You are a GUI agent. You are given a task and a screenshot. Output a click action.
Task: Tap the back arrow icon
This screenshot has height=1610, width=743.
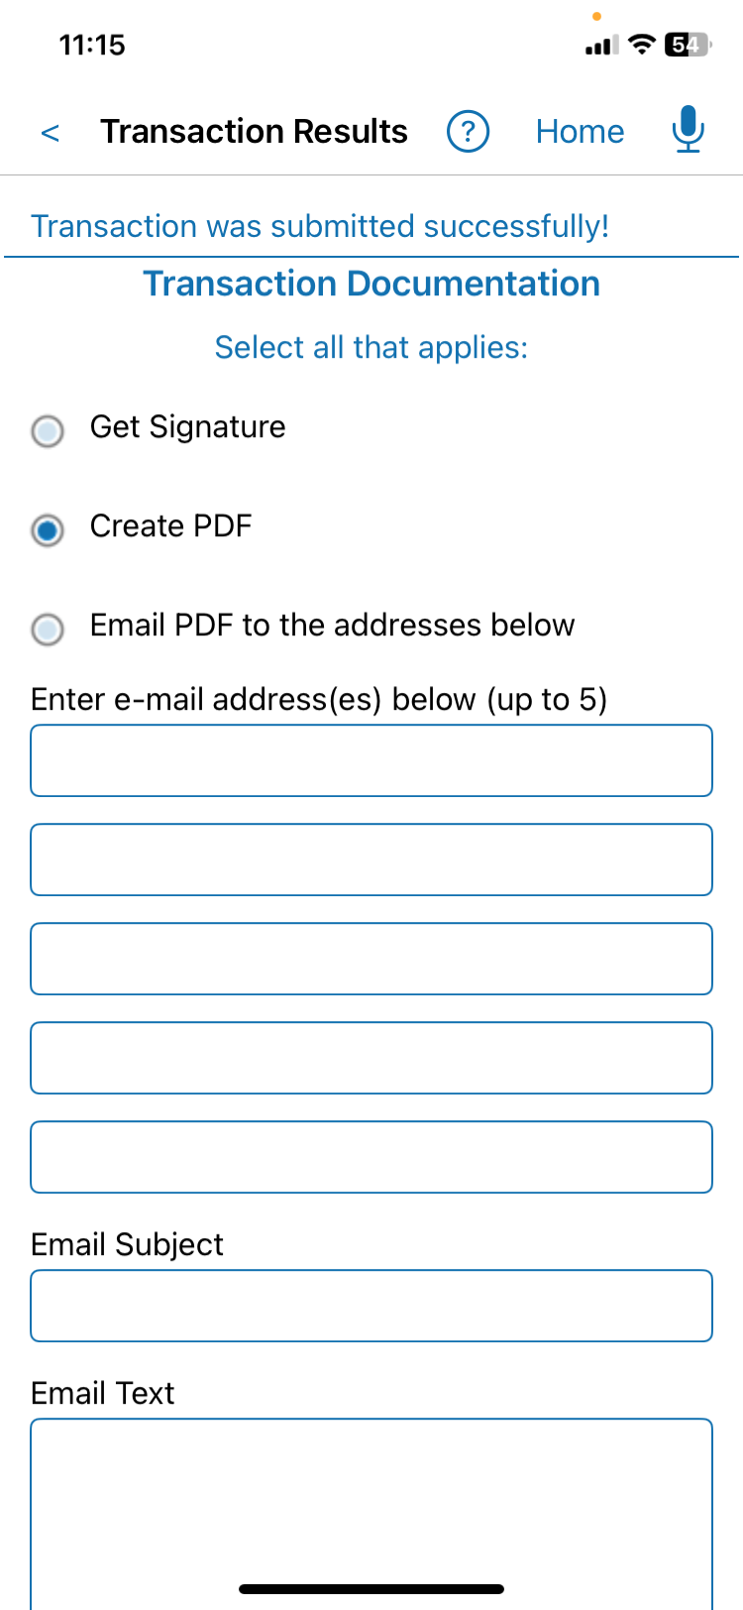(x=50, y=132)
